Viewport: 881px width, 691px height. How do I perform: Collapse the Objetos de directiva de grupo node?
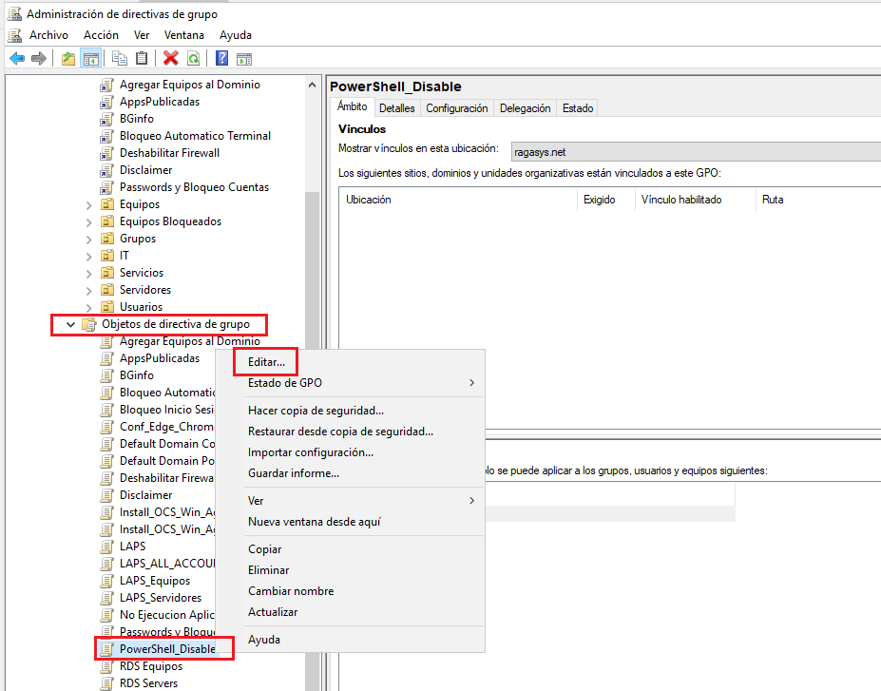click(70, 324)
